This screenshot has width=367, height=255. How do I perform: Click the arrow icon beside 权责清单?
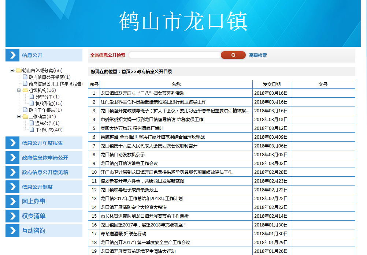click(x=12, y=216)
